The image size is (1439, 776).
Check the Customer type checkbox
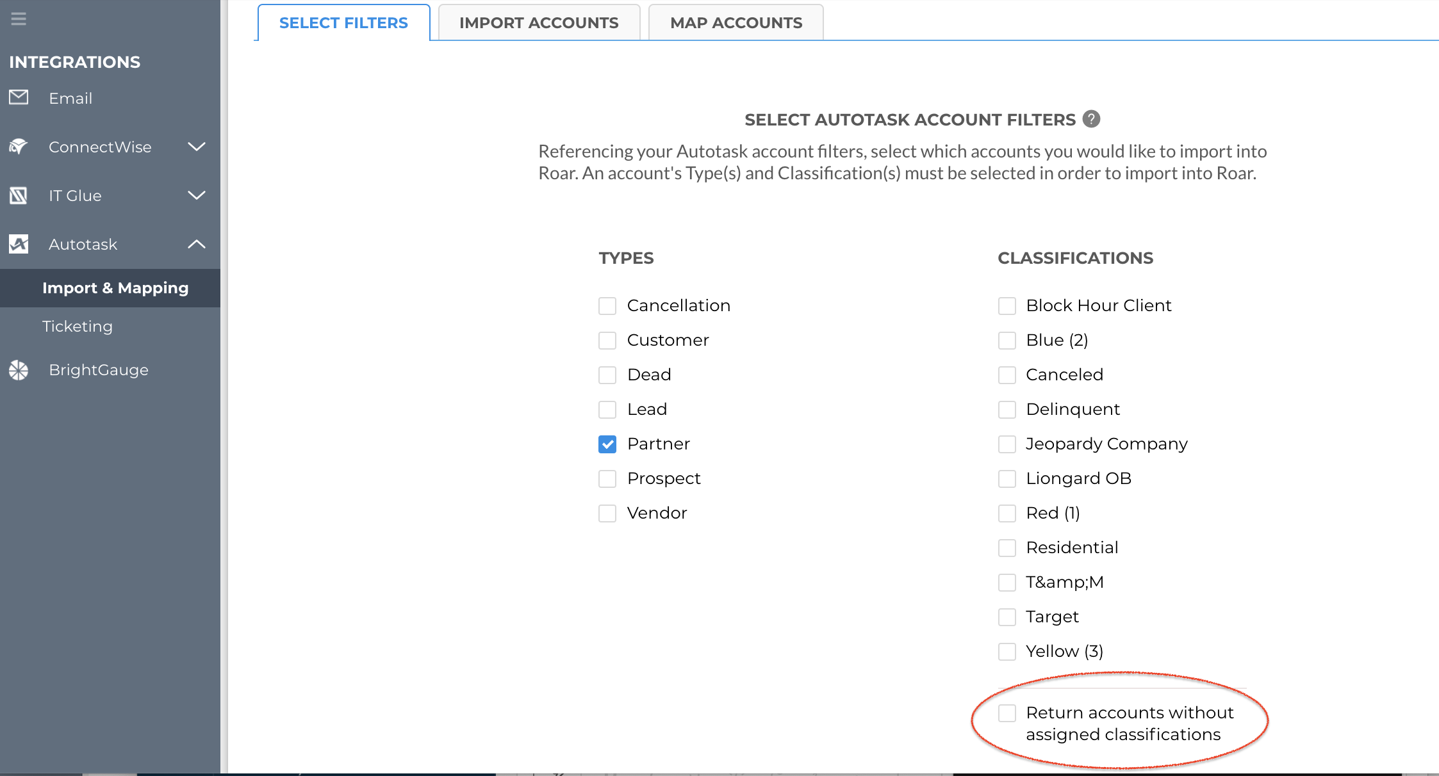tap(607, 341)
